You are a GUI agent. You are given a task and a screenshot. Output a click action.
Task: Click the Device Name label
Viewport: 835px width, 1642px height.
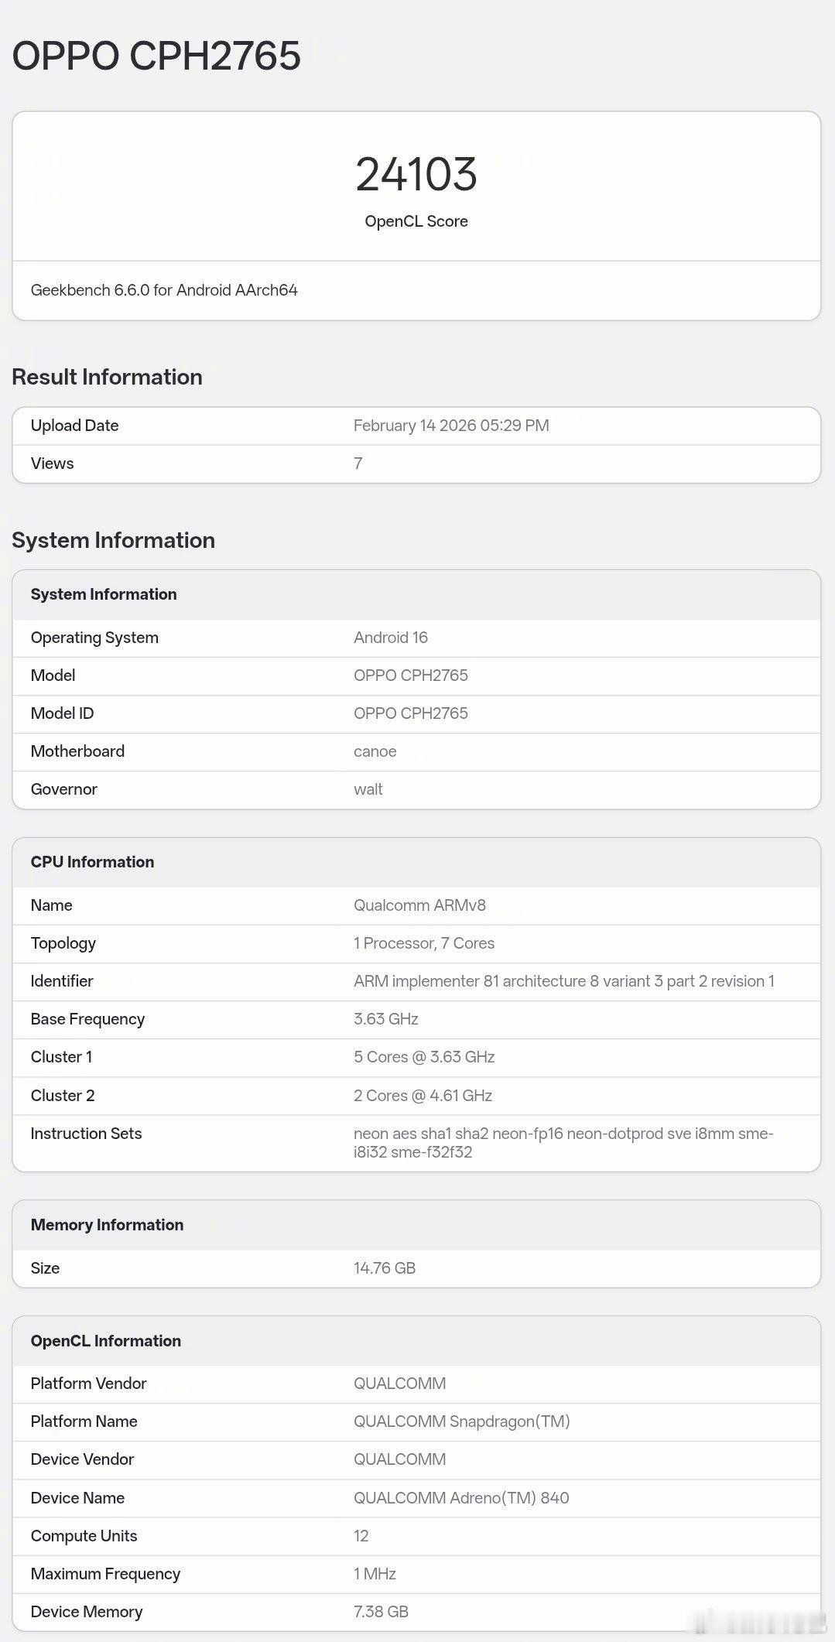coord(77,1498)
